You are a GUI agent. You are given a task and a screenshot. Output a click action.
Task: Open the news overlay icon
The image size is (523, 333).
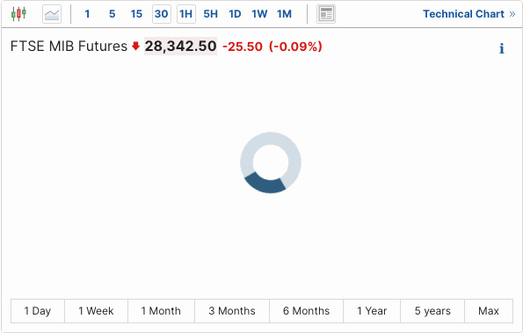pyautogui.click(x=326, y=14)
